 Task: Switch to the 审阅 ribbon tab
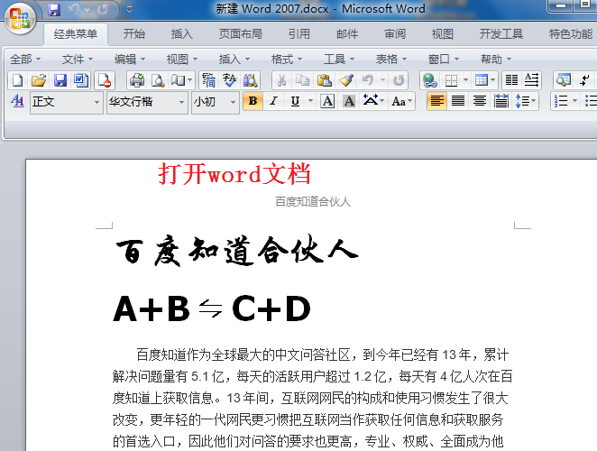coord(395,34)
